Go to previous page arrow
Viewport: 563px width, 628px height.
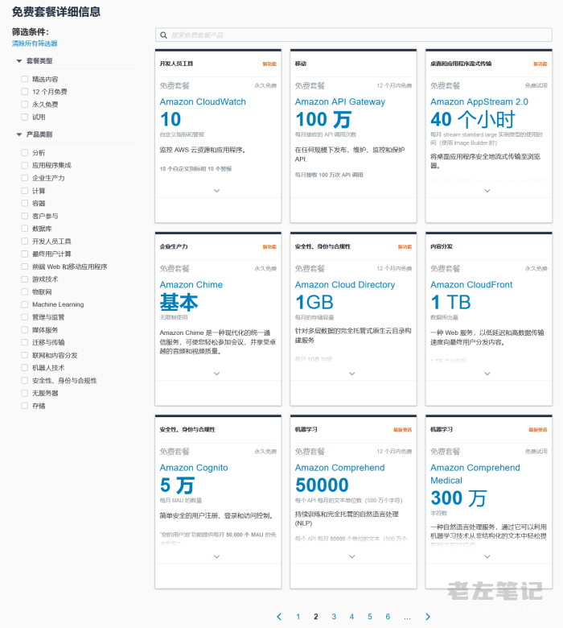pos(279,617)
